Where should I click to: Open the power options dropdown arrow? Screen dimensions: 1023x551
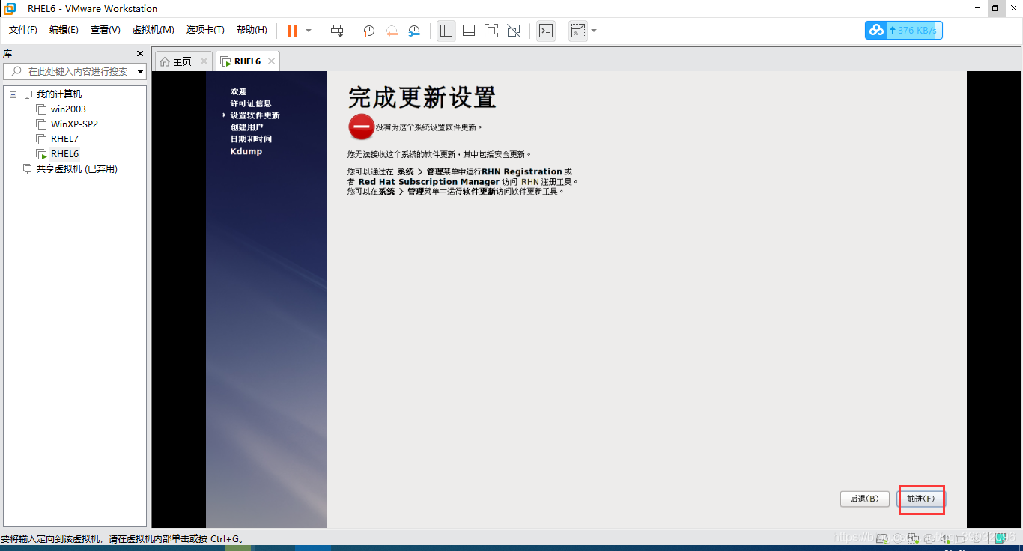click(x=309, y=31)
